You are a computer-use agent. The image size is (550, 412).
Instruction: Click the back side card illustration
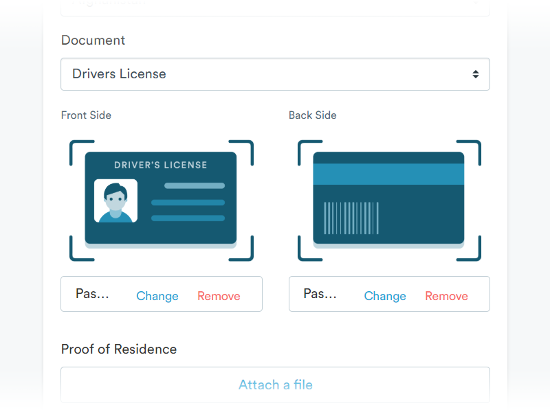389,201
